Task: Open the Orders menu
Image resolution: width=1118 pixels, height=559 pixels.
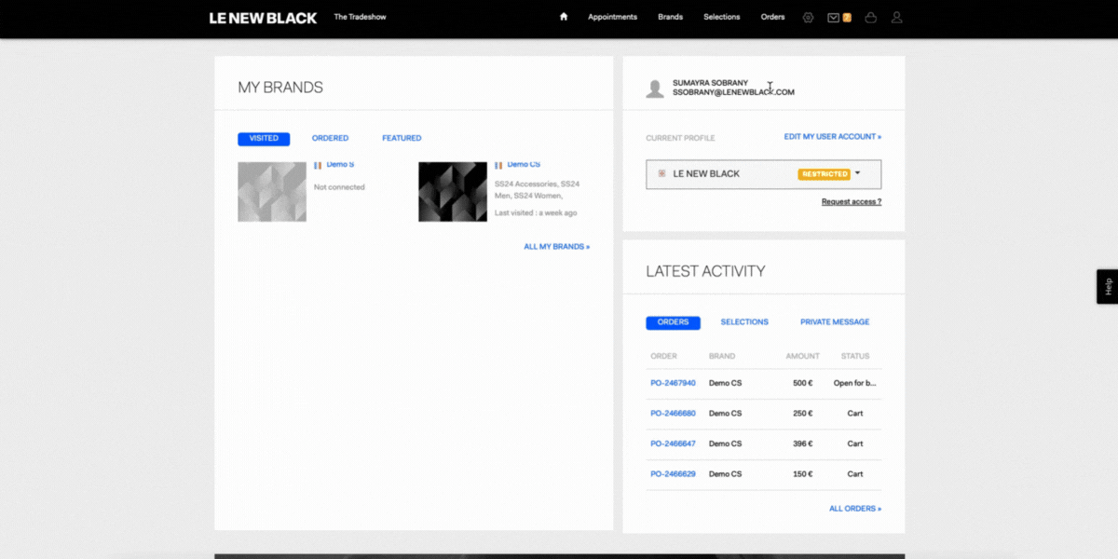Action: coord(772,17)
